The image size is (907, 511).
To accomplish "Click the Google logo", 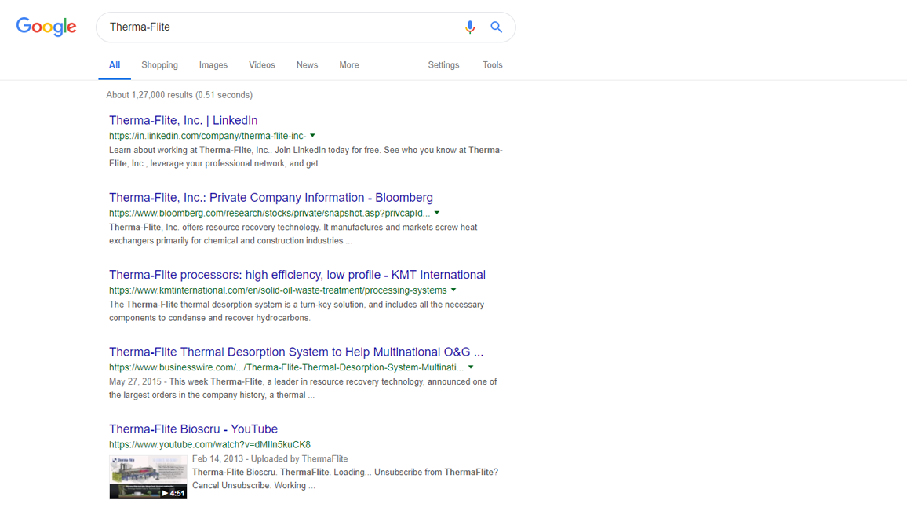I will click(46, 27).
